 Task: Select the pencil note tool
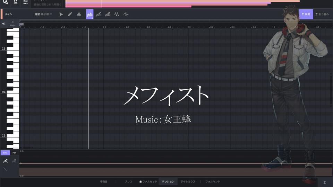point(70,14)
